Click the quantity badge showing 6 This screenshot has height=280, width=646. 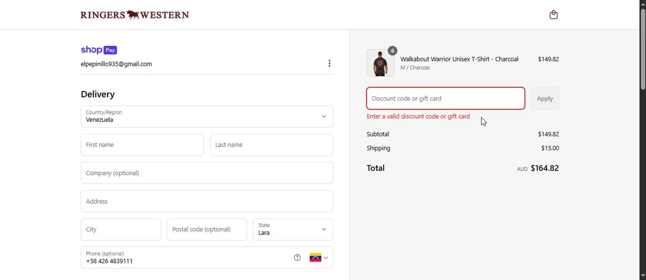click(x=392, y=51)
